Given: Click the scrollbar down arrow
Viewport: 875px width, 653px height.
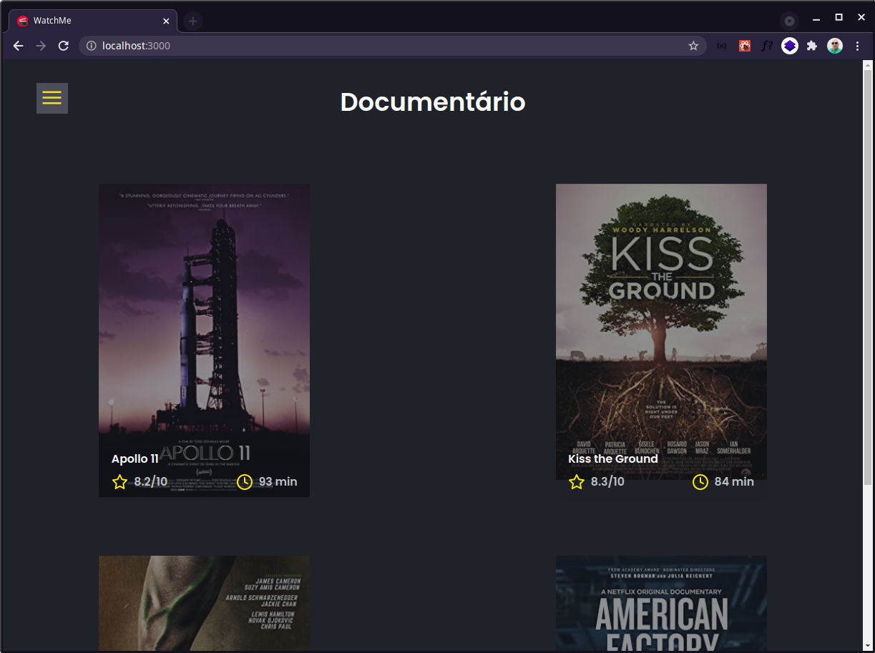Looking at the screenshot, I should pyautogui.click(x=868, y=646).
